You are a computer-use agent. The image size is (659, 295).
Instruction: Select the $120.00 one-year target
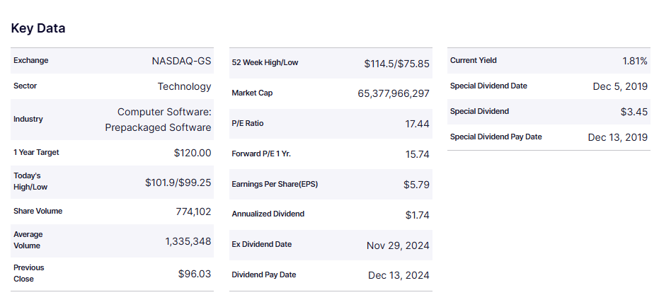[x=193, y=153]
